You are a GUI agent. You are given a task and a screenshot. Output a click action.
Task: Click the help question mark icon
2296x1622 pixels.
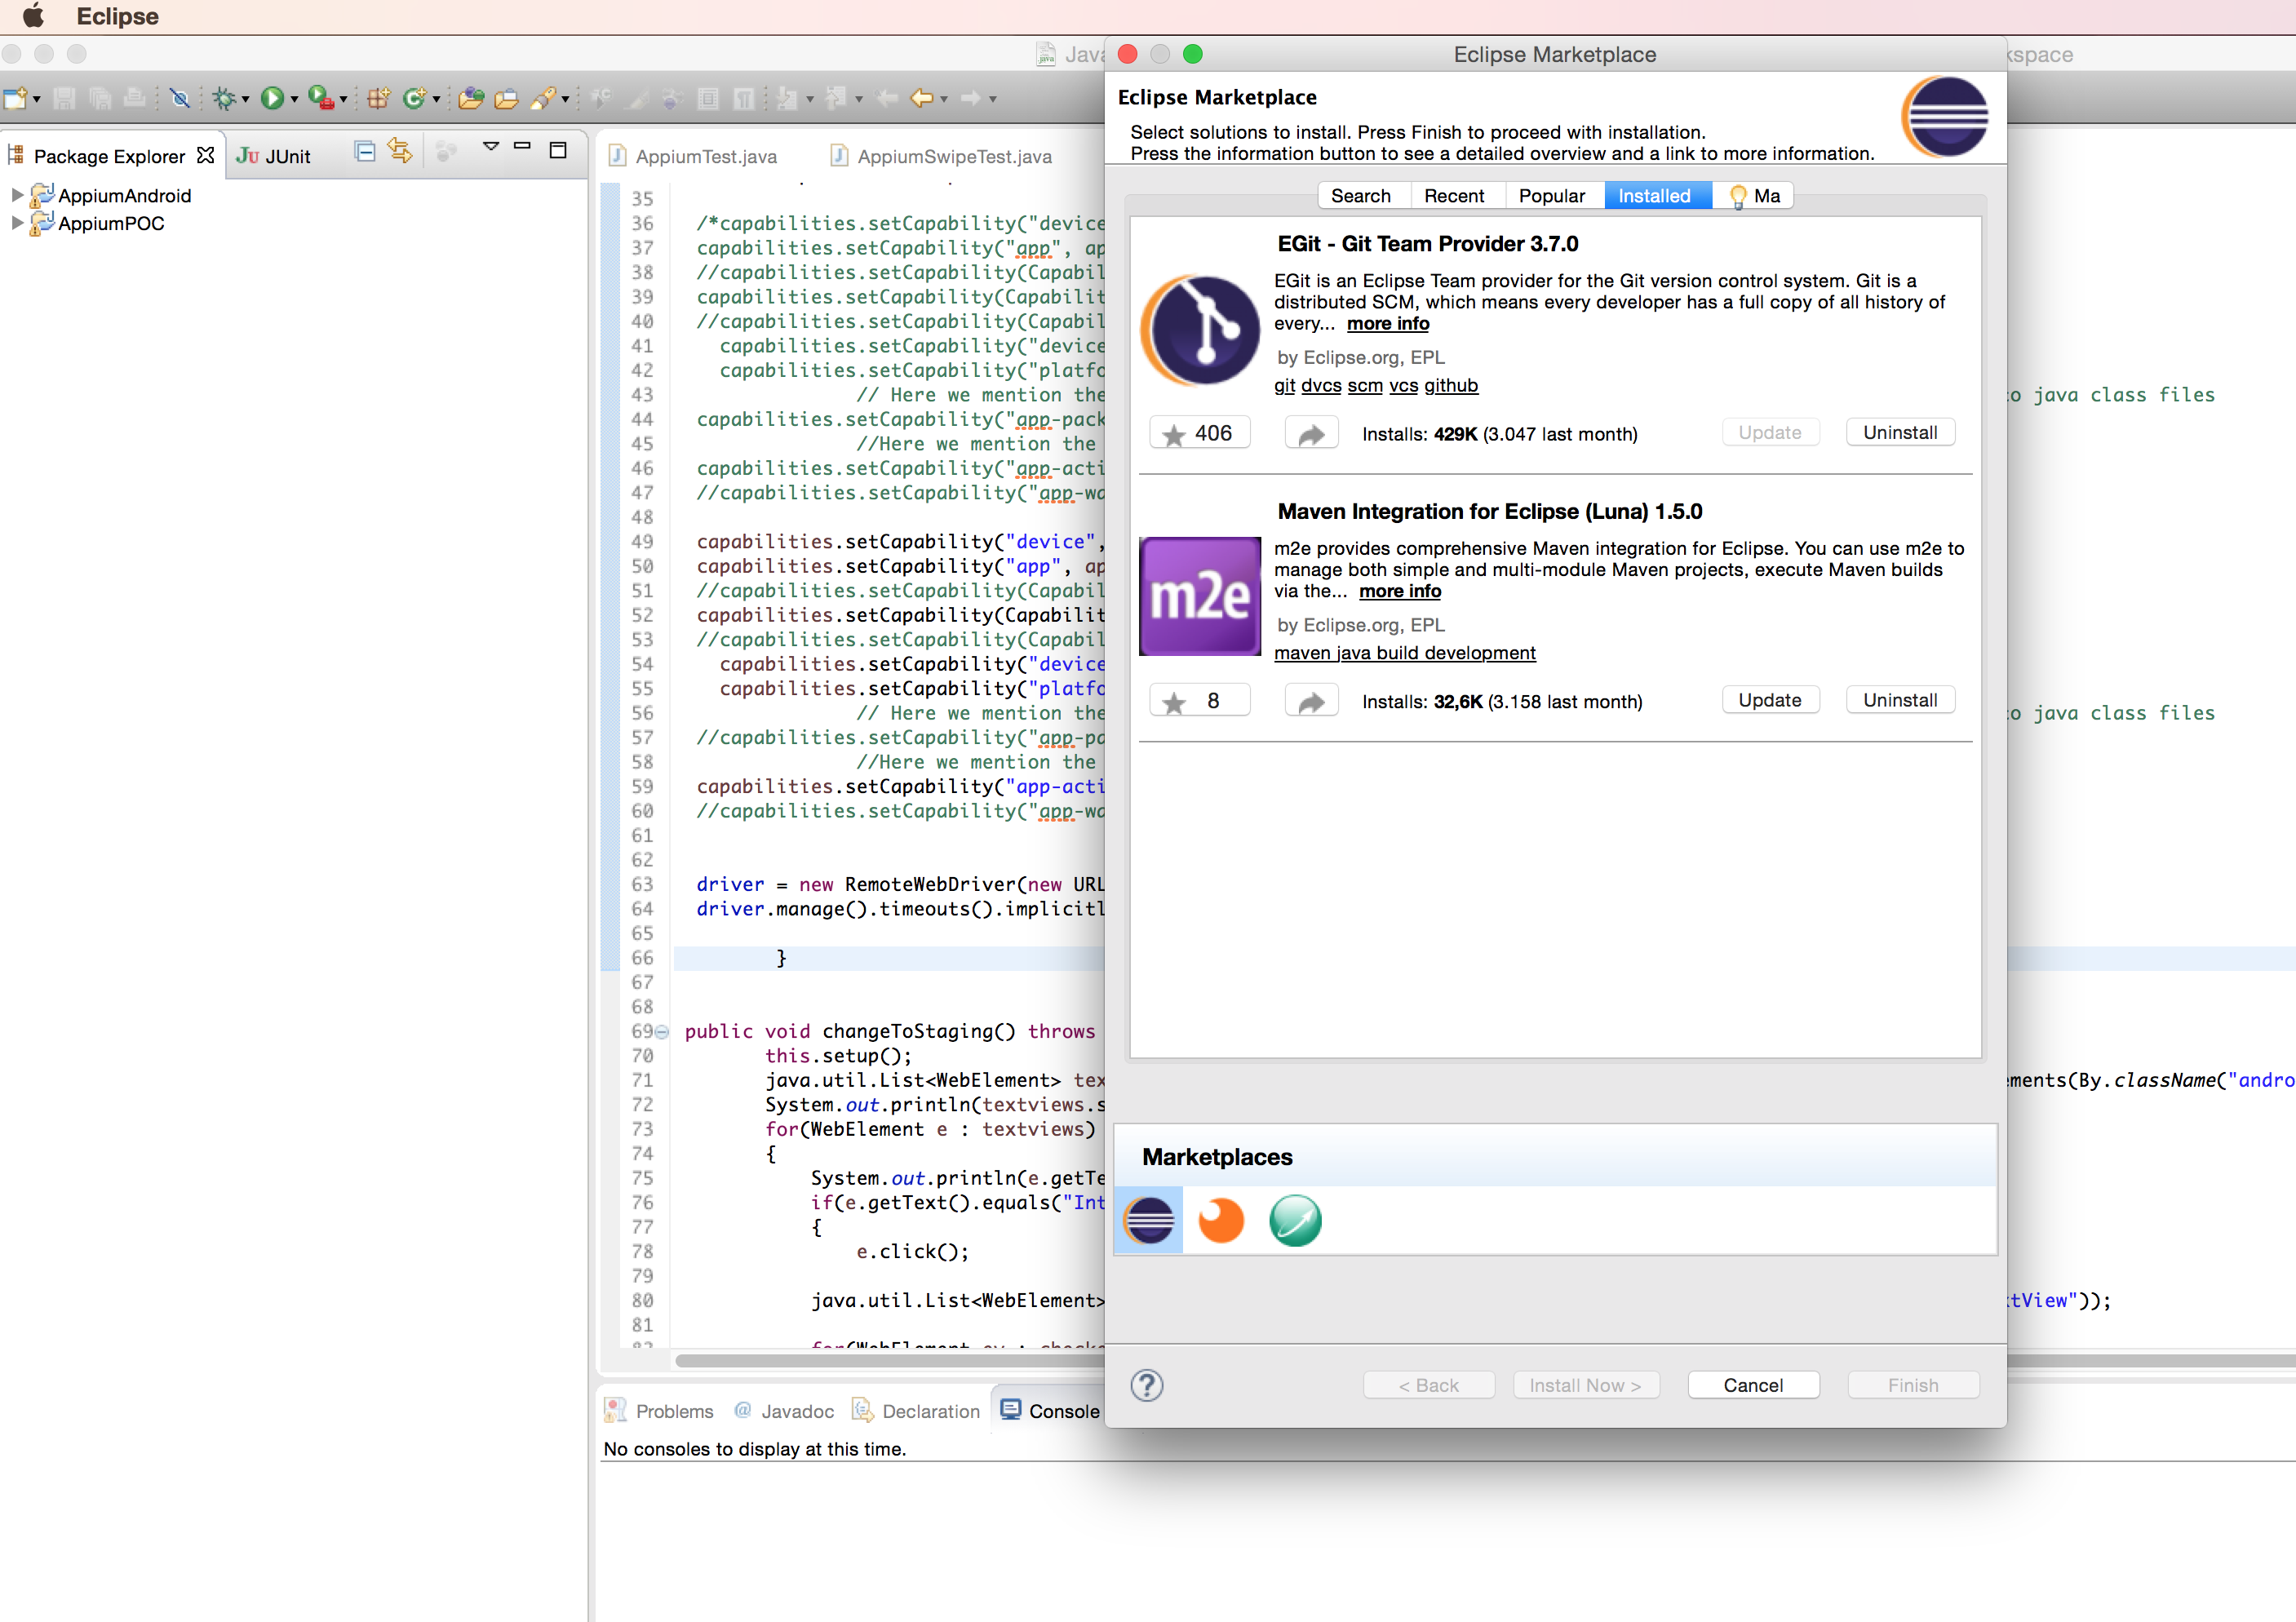1147,1385
